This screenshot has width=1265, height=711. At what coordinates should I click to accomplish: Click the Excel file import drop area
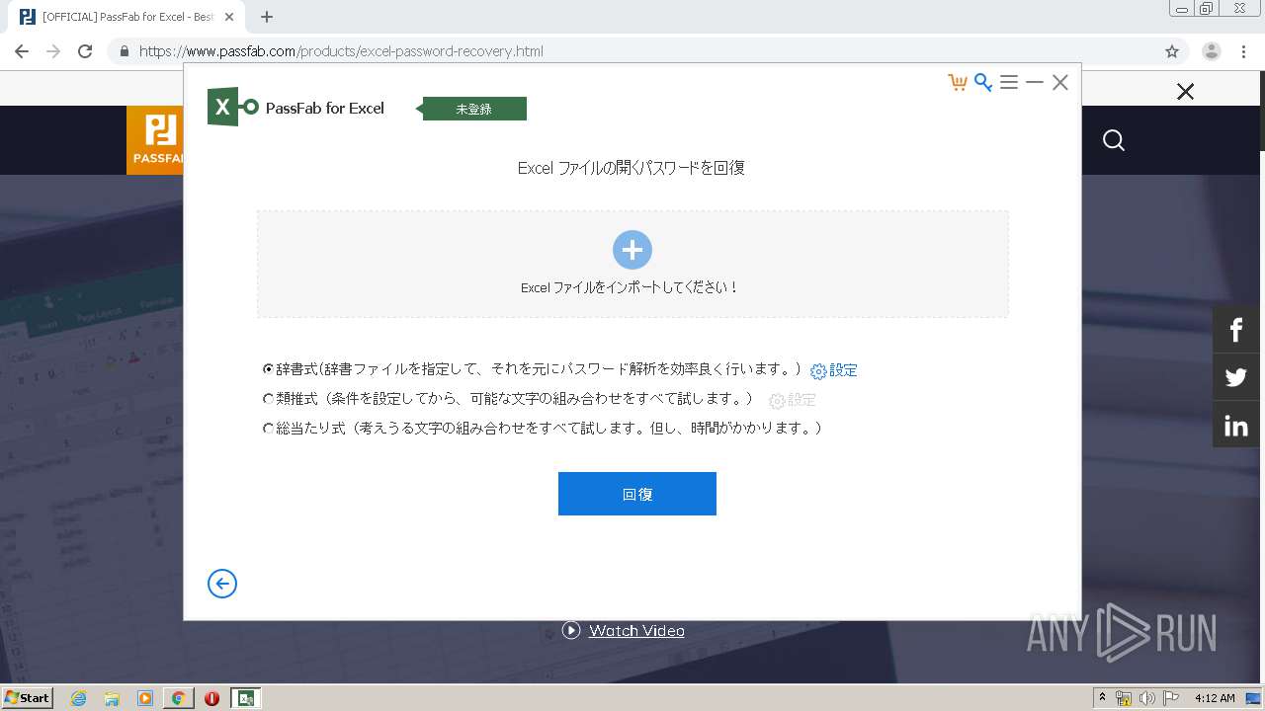click(632, 264)
